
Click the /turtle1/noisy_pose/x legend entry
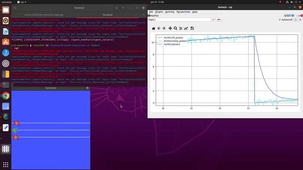pyautogui.click(x=175, y=41)
